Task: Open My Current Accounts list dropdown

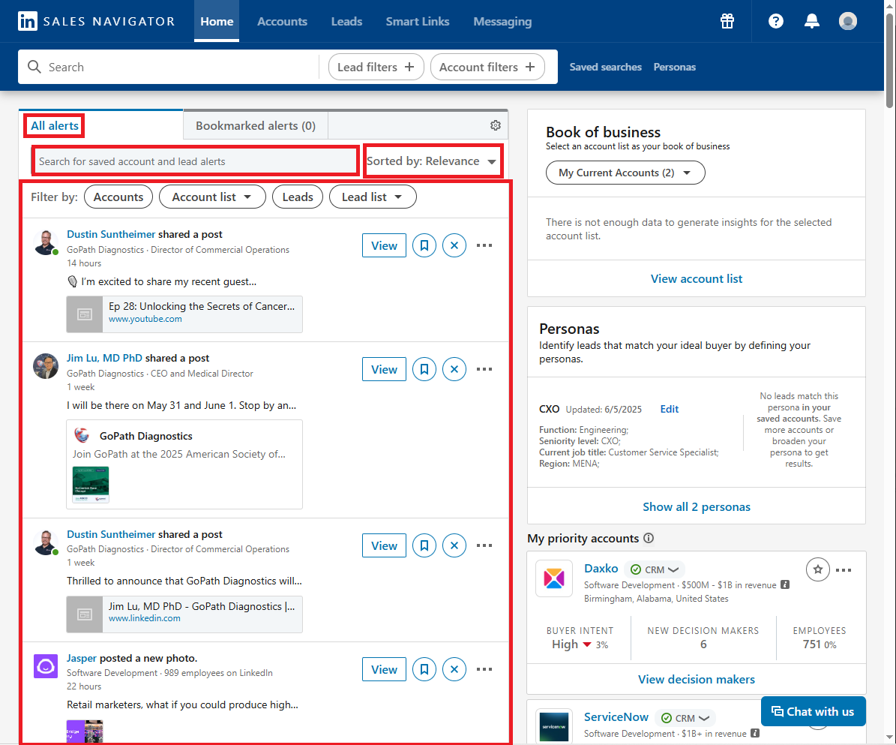Action: [x=625, y=173]
